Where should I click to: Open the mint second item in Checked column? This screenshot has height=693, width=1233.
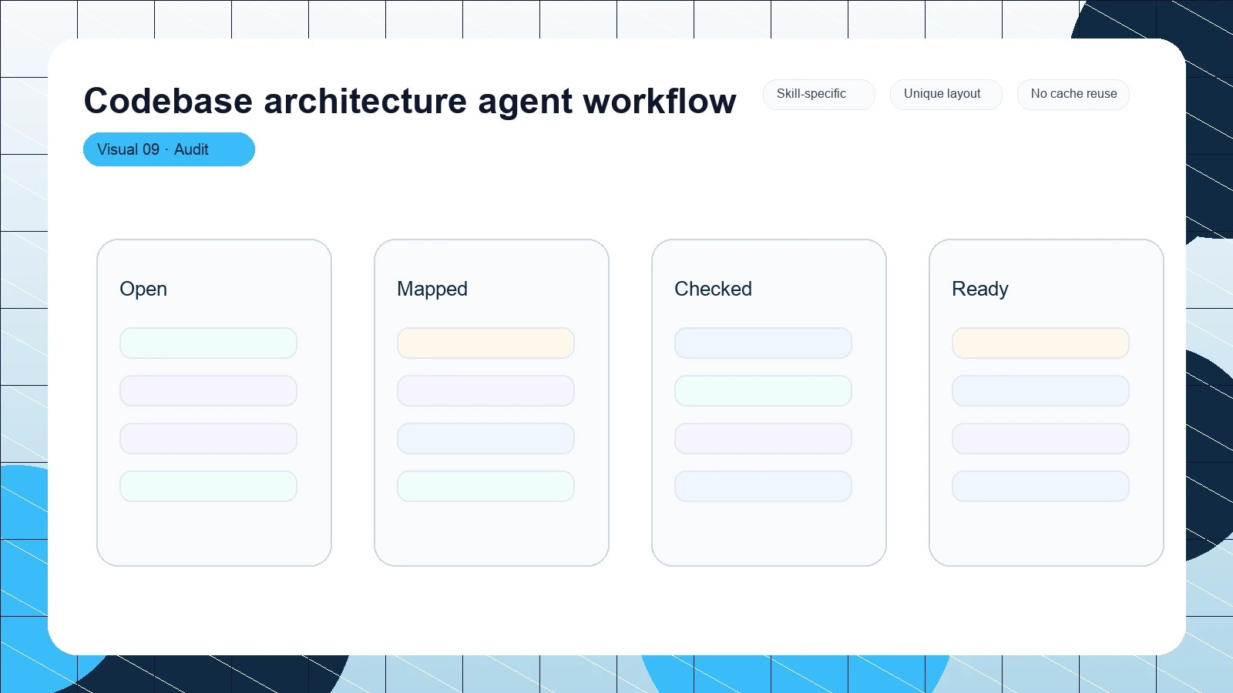763,390
